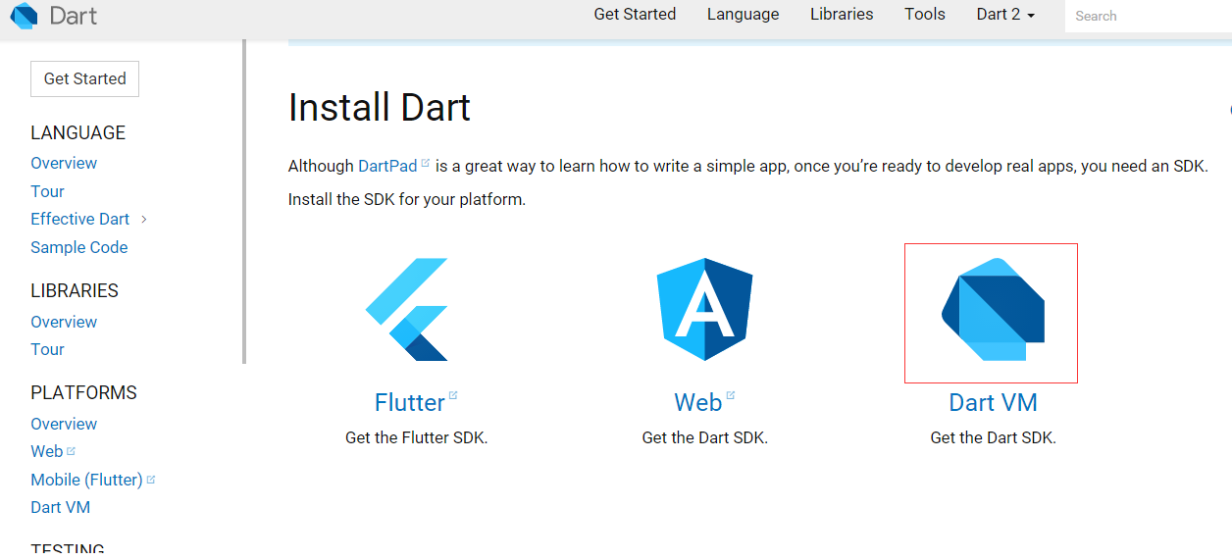Image resolution: width=1232 pixels, height=560 pixels.
Task: Click the external link icon beside Flutter heading
Action: [x=453, y=396]
